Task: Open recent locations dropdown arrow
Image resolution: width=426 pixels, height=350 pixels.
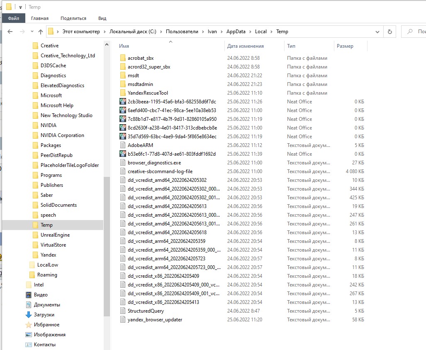Action: 32,32
